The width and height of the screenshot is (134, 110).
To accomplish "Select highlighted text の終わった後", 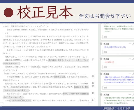I will tap(59, 77).
